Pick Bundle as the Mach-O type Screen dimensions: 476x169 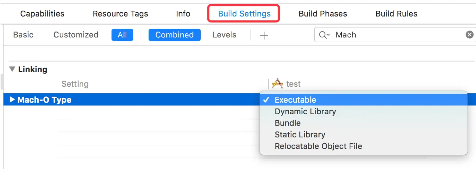point(287,123)
